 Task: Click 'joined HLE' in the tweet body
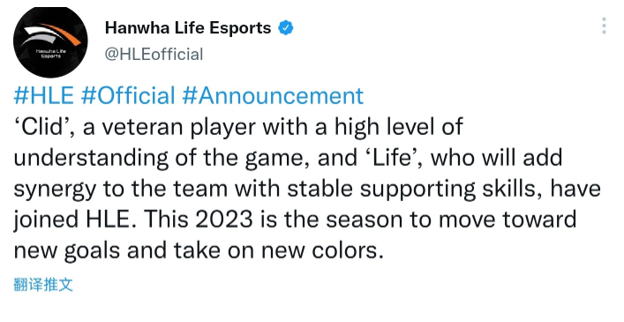point(75,220)
